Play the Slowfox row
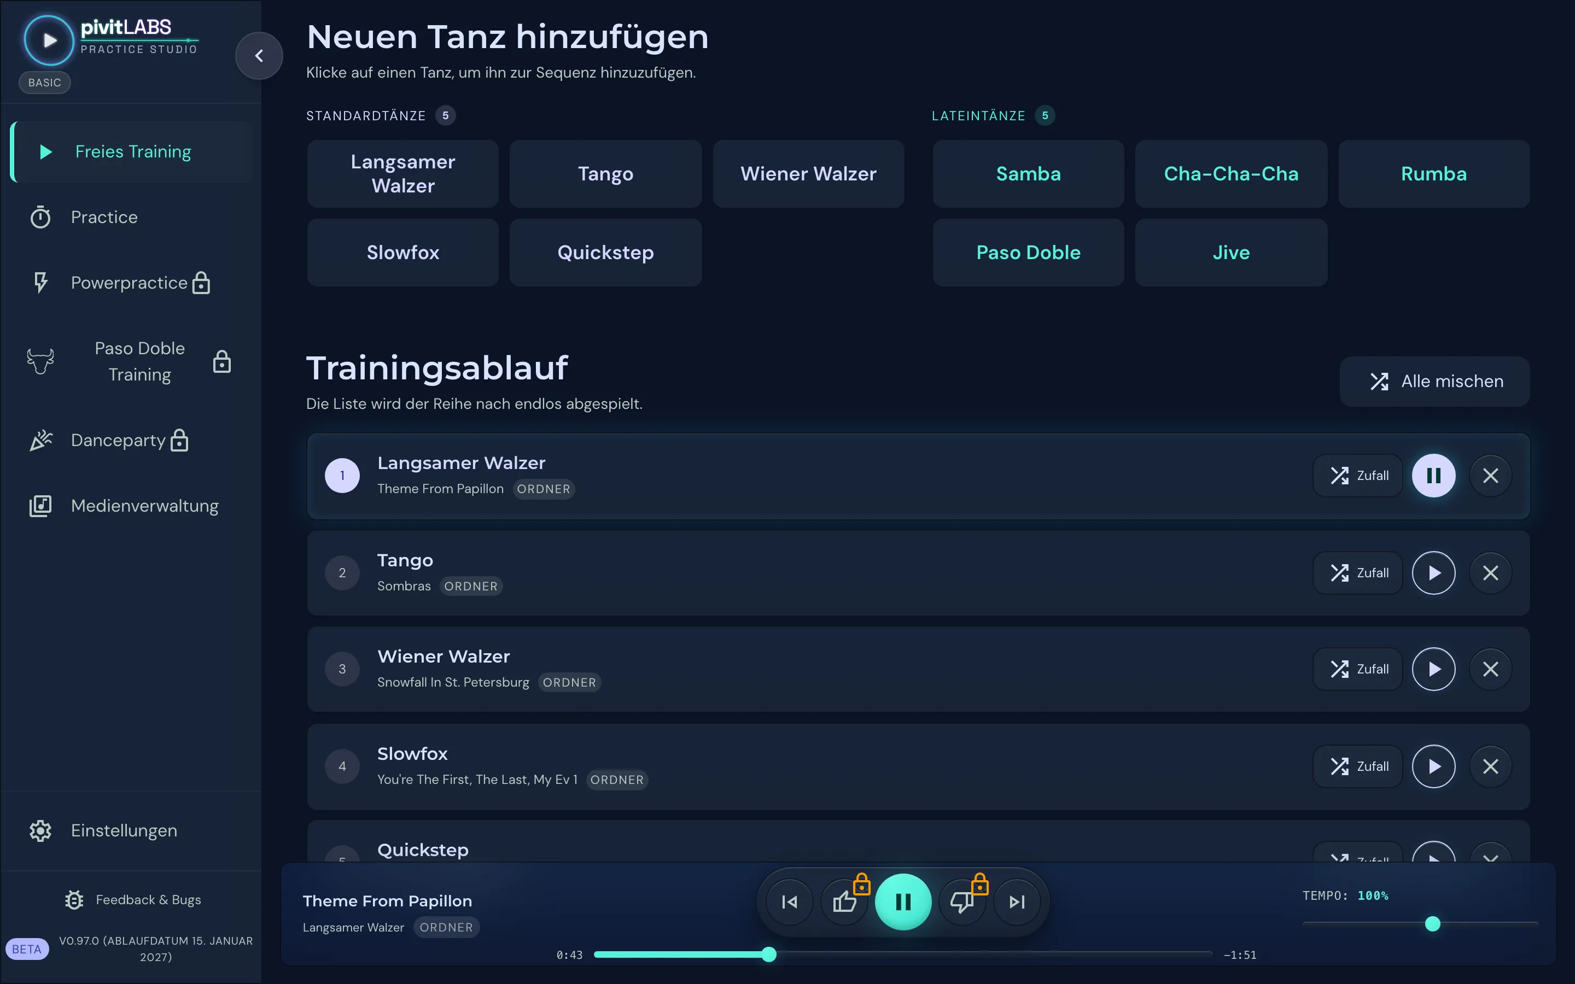1575x984 pixels. (x=1434, y=766)
